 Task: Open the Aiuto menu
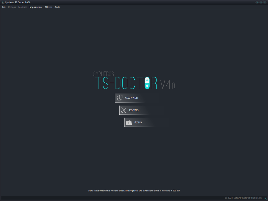[x=57, y=7]
